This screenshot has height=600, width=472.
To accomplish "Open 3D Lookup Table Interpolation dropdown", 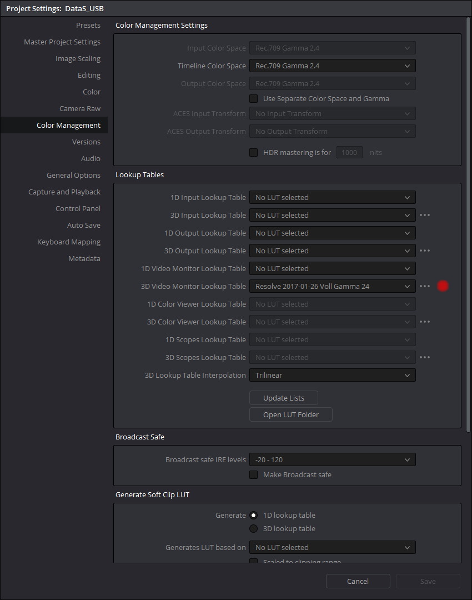I will (333, 376).
